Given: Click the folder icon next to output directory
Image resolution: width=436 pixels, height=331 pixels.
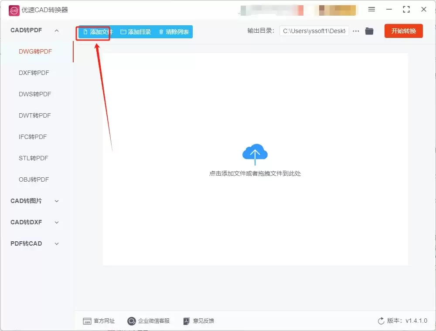Looking at the screenshot, I should coord(369,31).
